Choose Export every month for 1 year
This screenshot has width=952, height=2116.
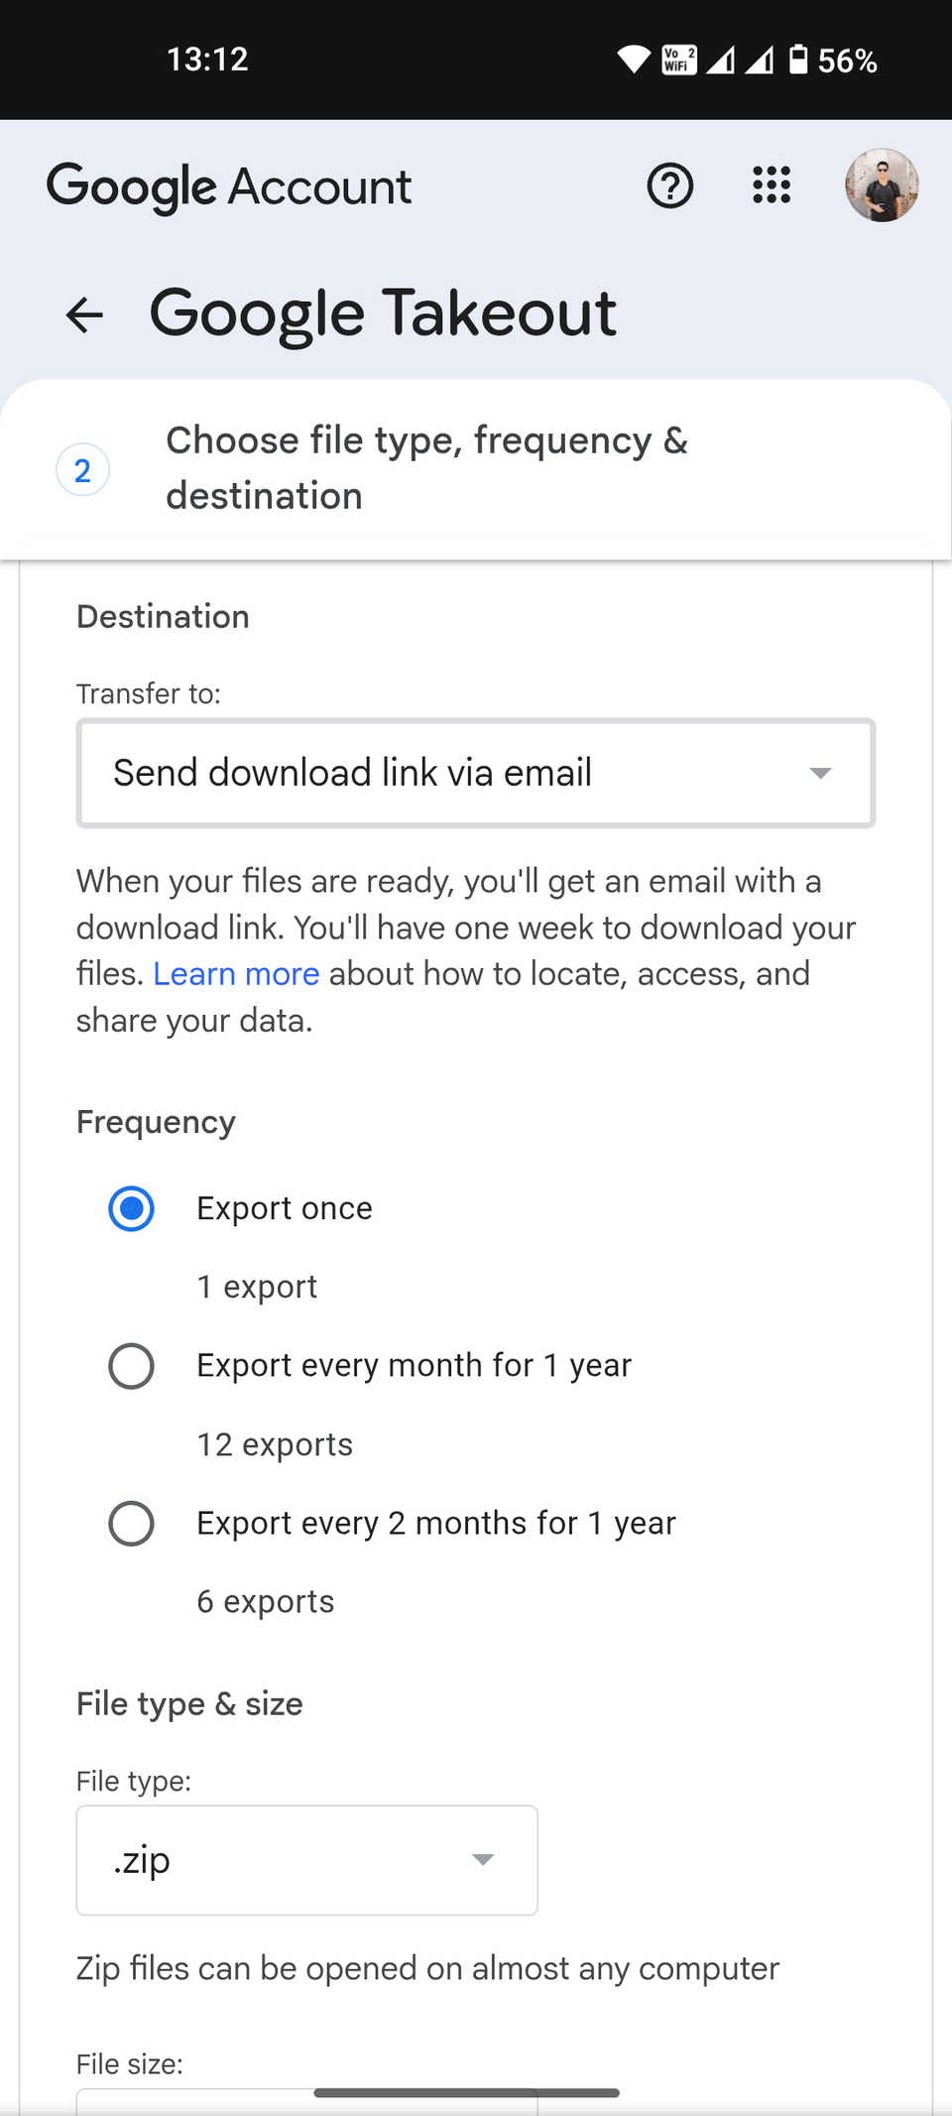[131, 1366]
